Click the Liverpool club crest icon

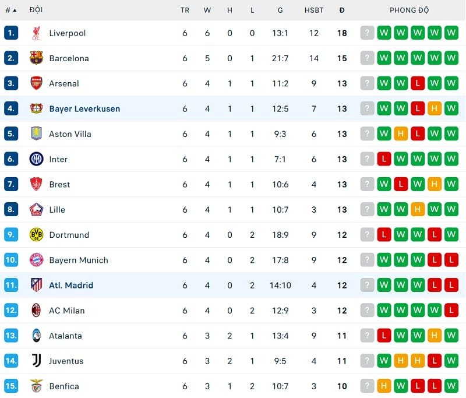tap(36, 33)
